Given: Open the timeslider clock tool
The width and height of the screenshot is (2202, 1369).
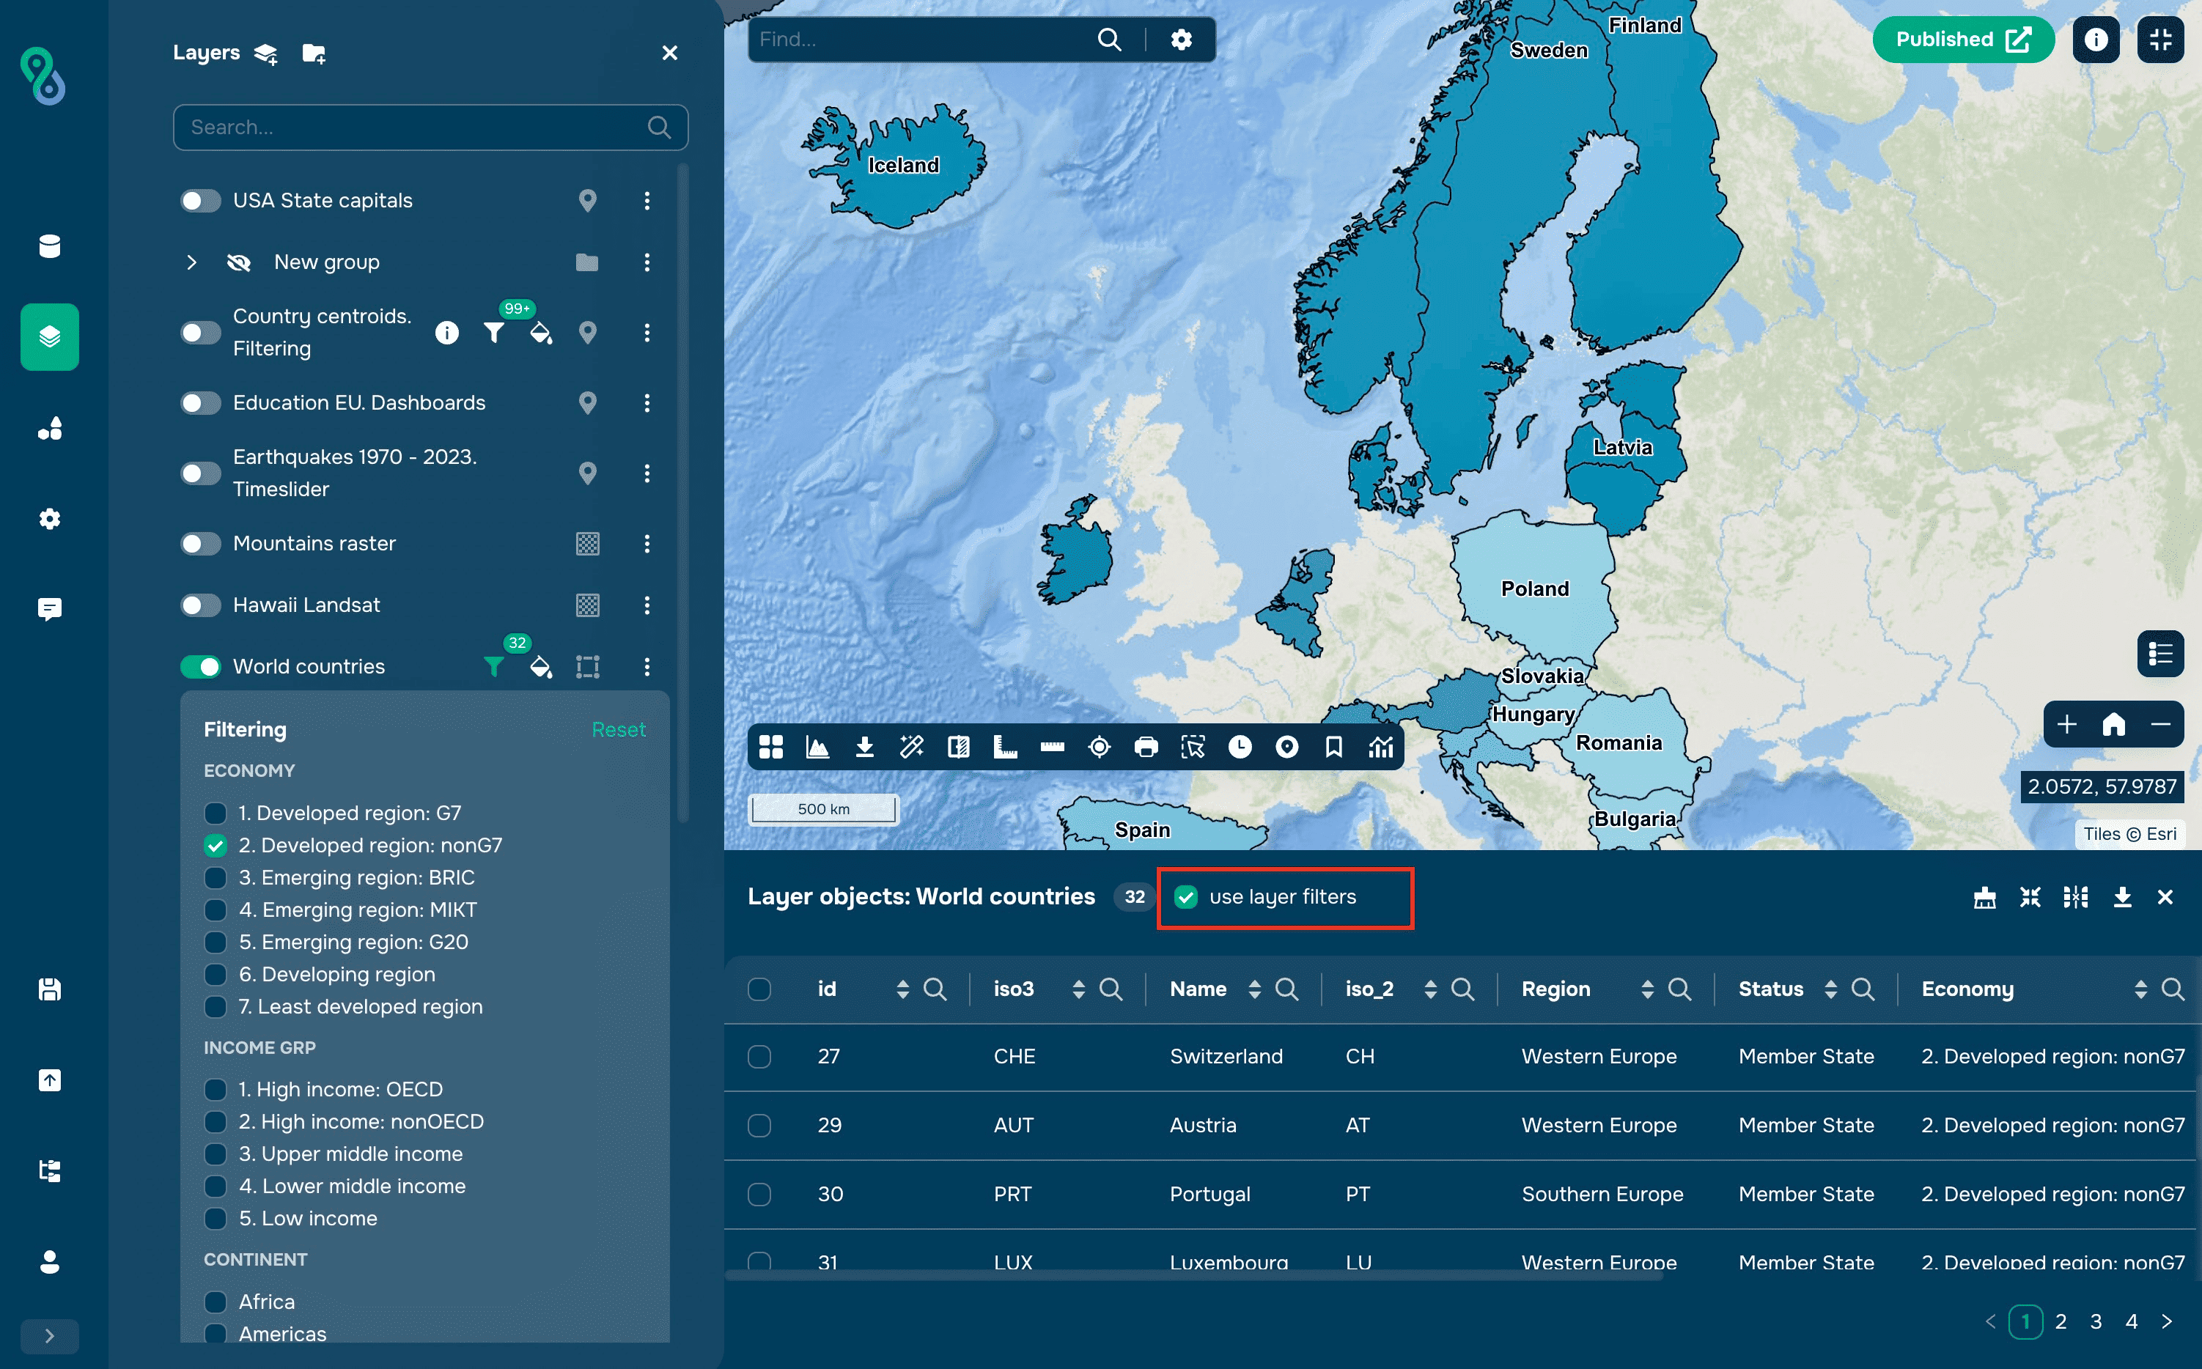Looking at the screenshot, I should [1240, 747].
